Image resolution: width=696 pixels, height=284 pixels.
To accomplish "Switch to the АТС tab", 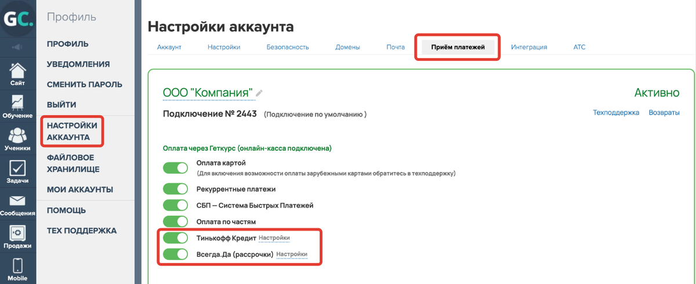I will tap(579, 47).
